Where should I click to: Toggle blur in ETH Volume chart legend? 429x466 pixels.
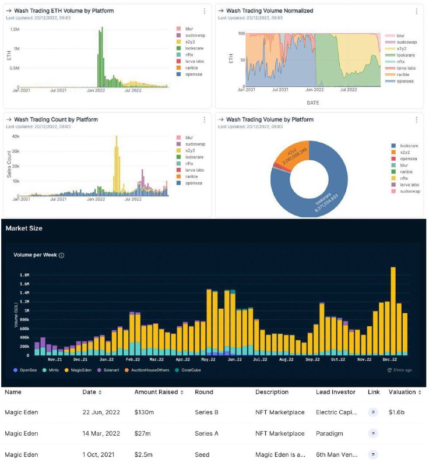point(185,29)
